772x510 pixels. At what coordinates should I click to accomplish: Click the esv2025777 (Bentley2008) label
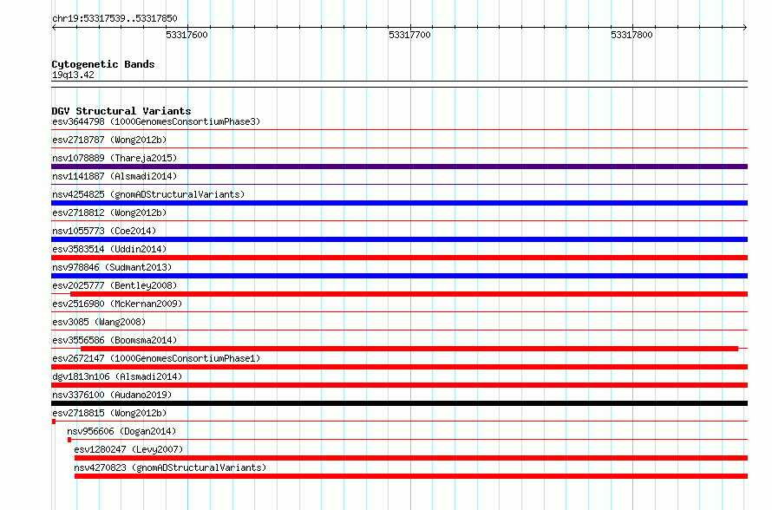(x=114, y=285)
